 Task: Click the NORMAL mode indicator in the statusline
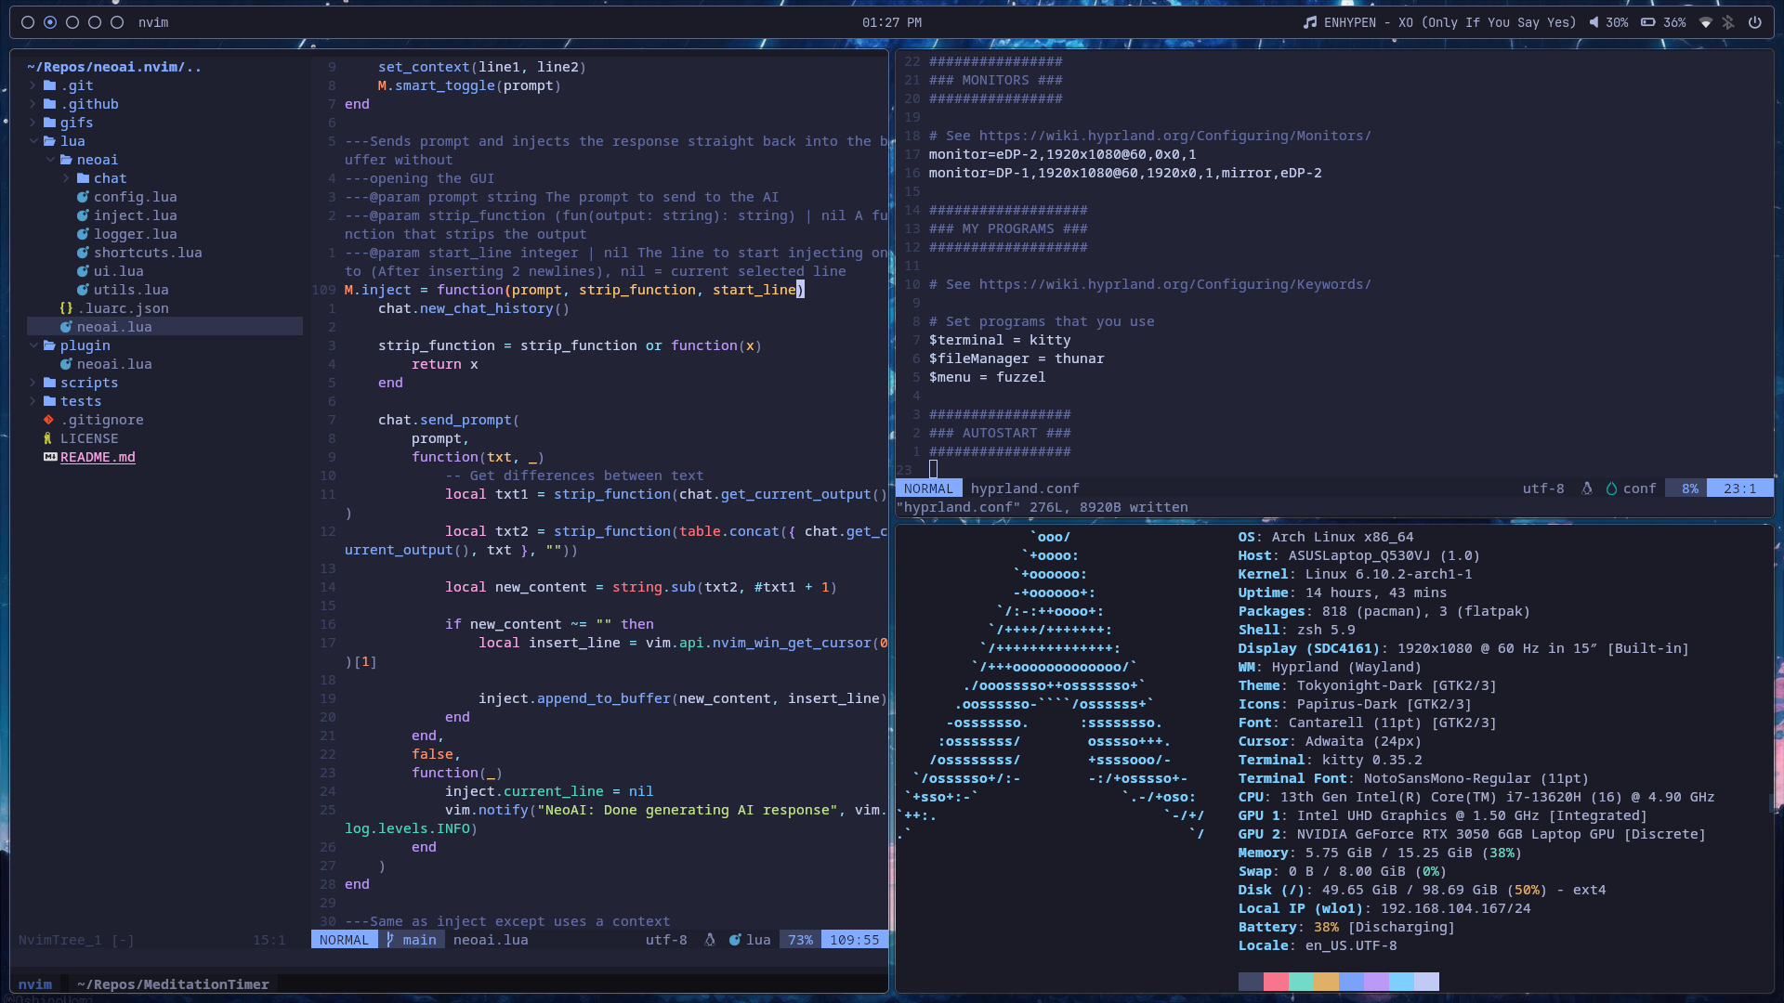[344, 940]
